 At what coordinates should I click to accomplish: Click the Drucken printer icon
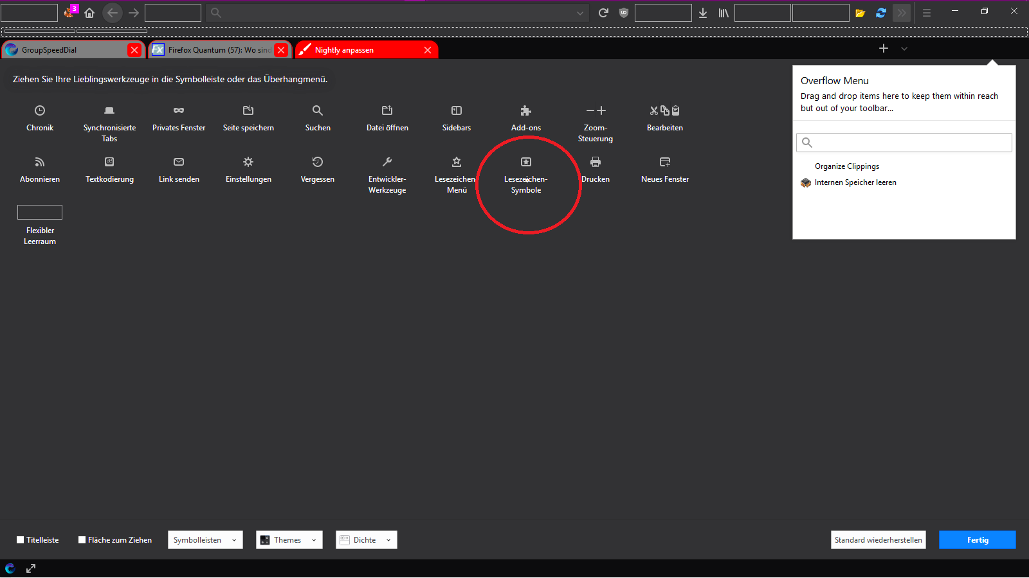pos(595,162)
